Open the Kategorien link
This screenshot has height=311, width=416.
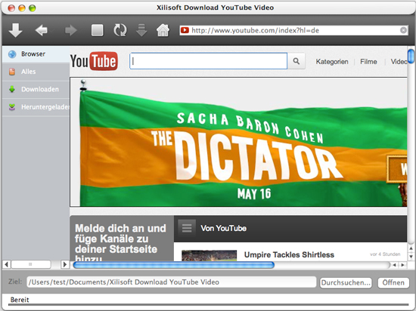click(332, 62)
